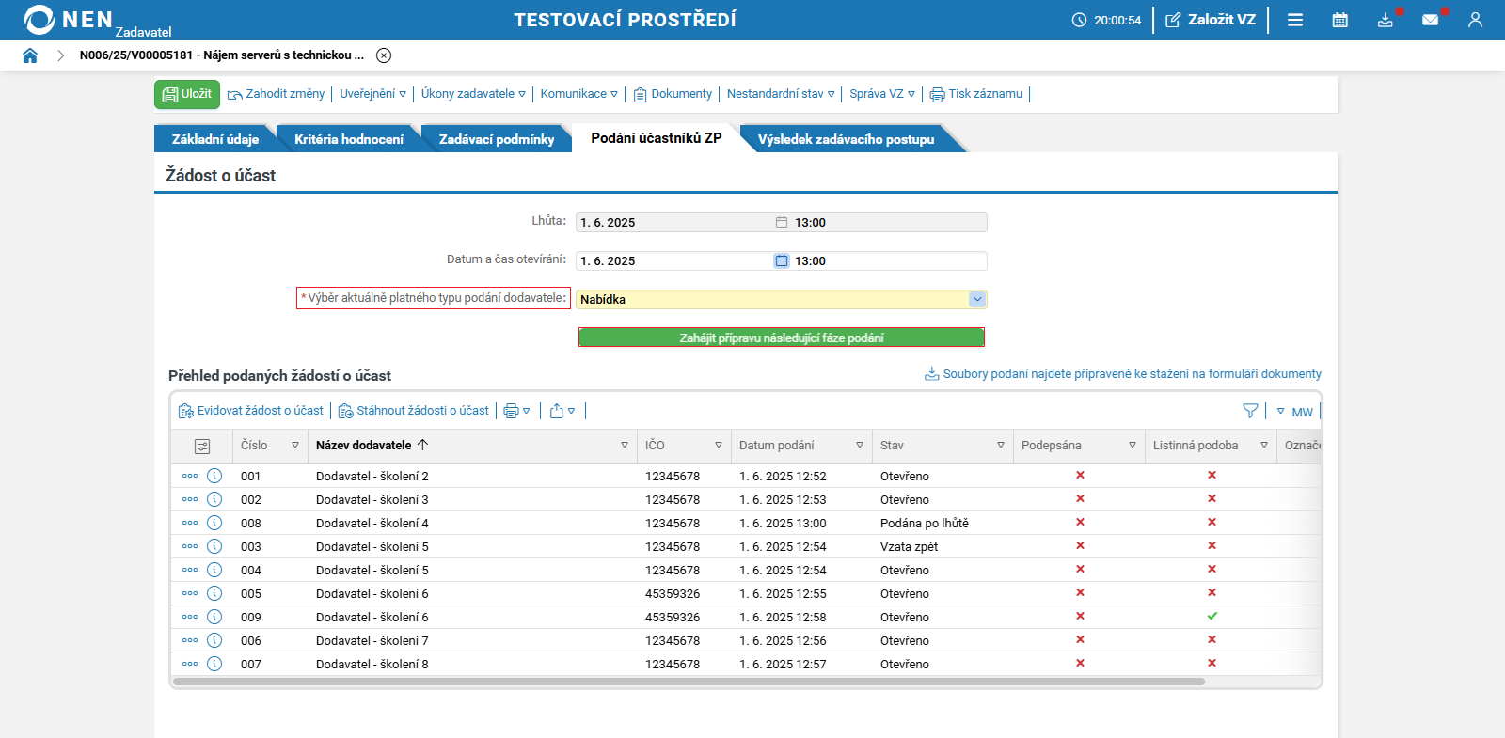Screen dimensions: 1505x738
Task: Open the calendar icon in top bar
Action: [1340, 20]
